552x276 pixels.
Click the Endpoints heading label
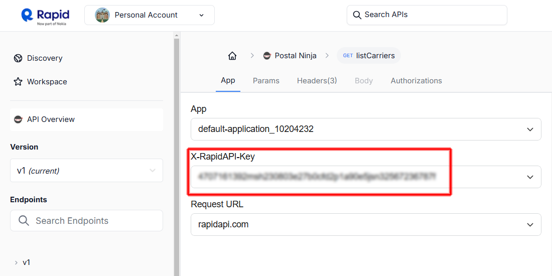(x=29, y=200)
